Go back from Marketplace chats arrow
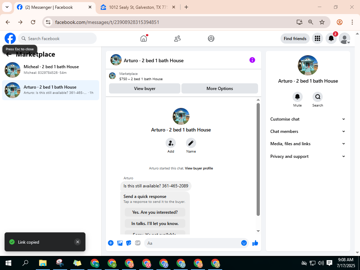The width and height of the screenshot is (360, 270). [x=9, y=54]
